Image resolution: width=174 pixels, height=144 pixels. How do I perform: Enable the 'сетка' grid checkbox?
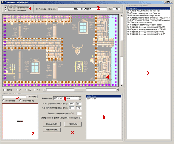5,90
